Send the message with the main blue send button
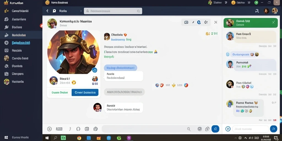This screenshot has height=141, width=282. tap(215, 129)
